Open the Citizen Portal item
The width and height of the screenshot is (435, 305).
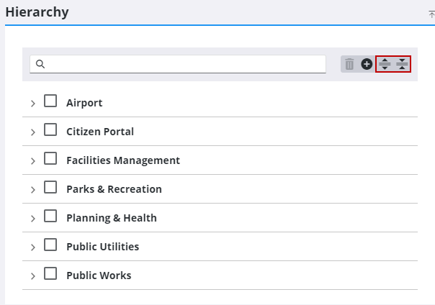click(x=100, y=132)
